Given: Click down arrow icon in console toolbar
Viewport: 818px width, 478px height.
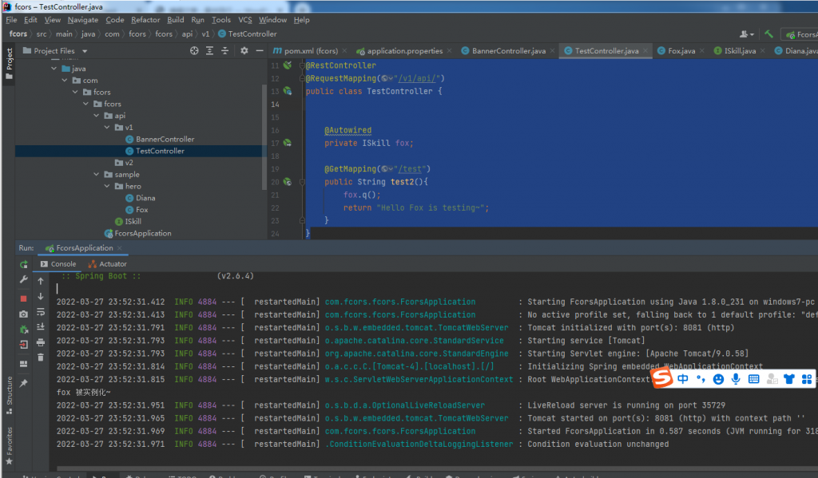Looking at the screenshot, I should (x=41, y=297).
